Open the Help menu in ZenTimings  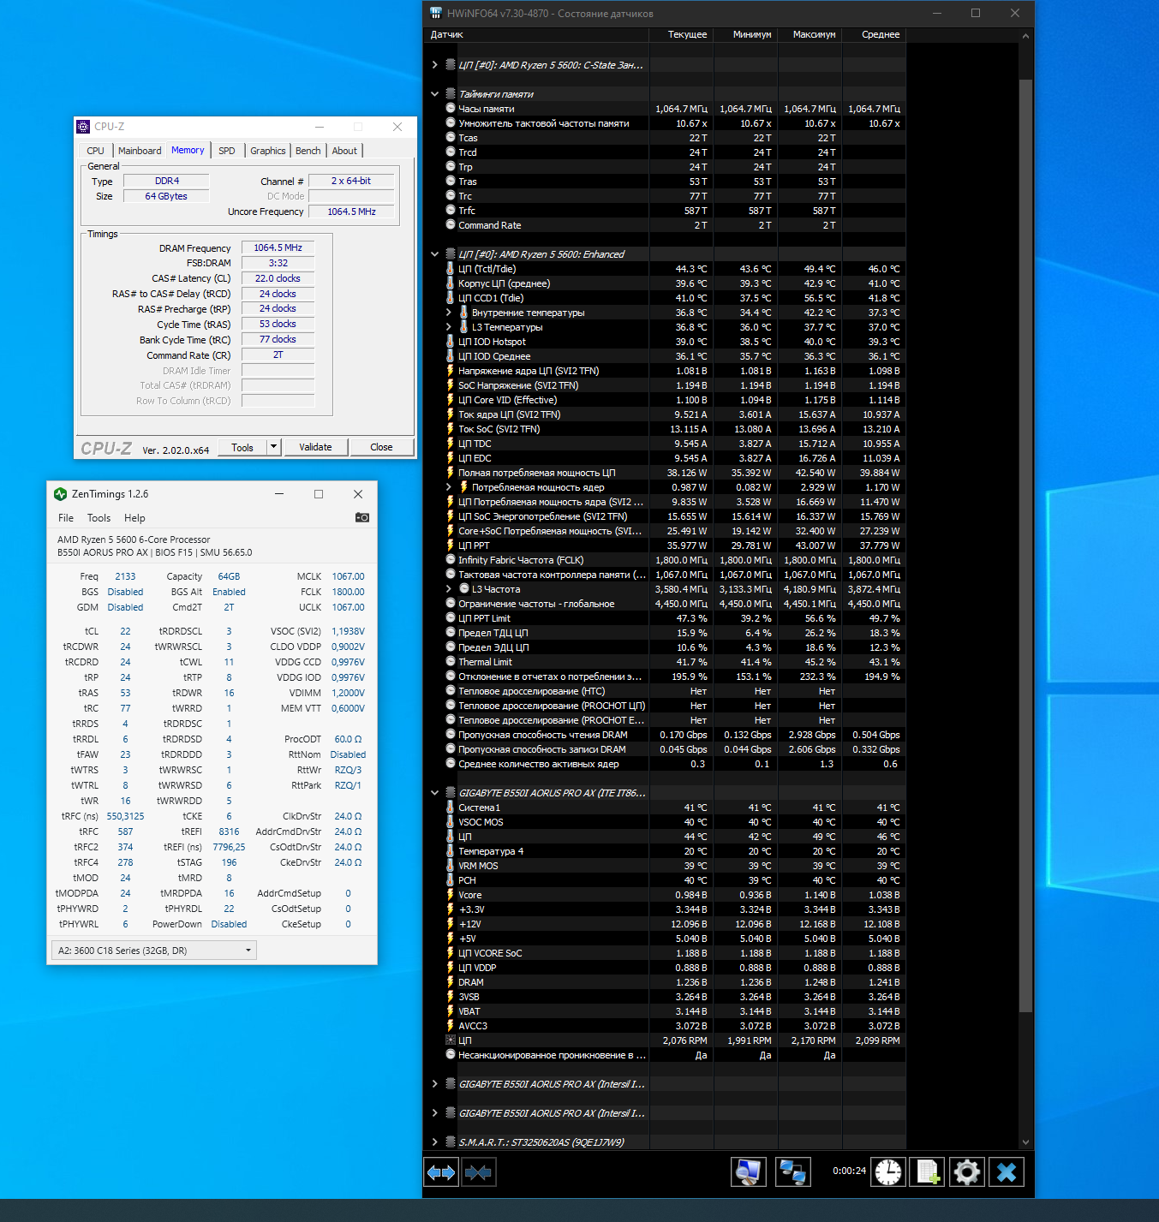(x=134, y=518)
